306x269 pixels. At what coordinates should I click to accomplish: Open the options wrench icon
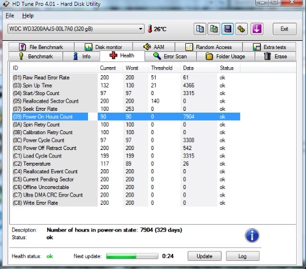[x=241, y=29]
